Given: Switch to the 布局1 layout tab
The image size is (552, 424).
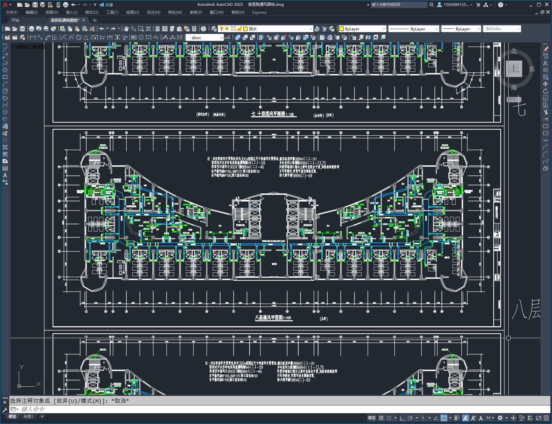Looking at the screenshot, I should (28, 416).
